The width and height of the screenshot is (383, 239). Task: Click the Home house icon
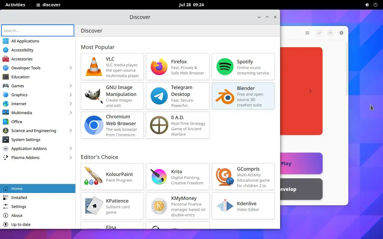coord(6,189)
